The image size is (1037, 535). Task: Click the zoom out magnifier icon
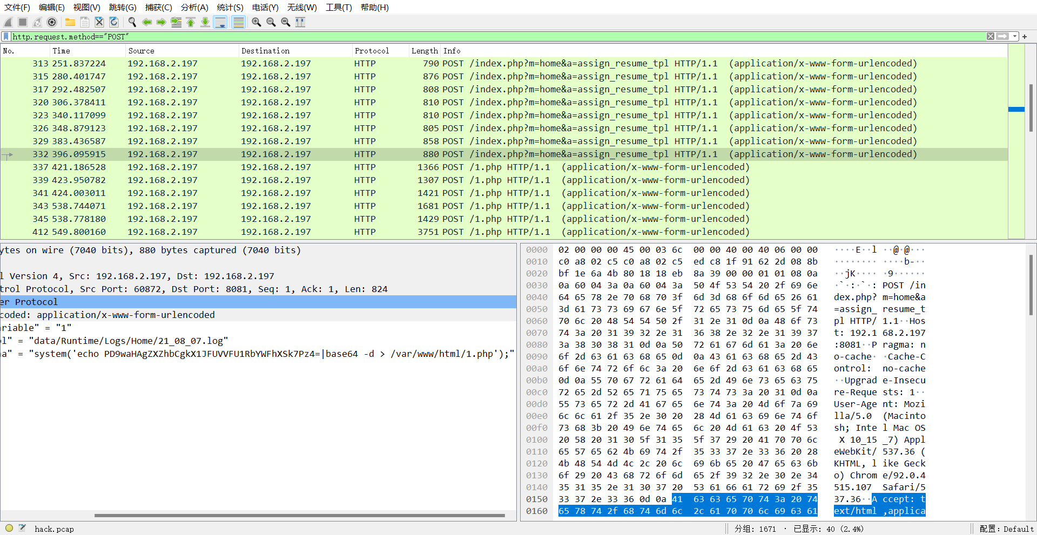tap(271, 22)
